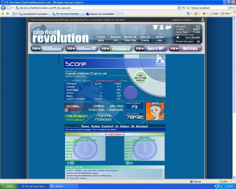Open the recent pages dropdown beside Forward

(x=12, y=8)
